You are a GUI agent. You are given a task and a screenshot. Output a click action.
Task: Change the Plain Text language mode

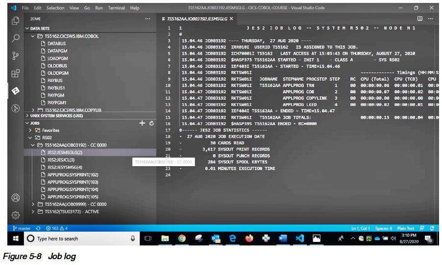(x=405, y=228)
